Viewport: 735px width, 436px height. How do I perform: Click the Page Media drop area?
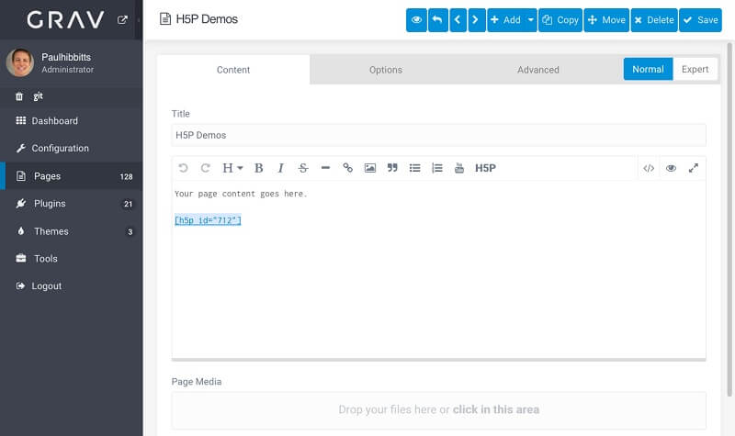[438, 410]
